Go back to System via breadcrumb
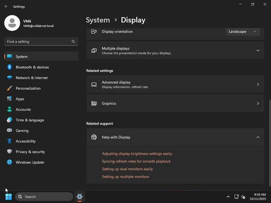The width and height of the screenshot is (271, 203). coord(98,20)
